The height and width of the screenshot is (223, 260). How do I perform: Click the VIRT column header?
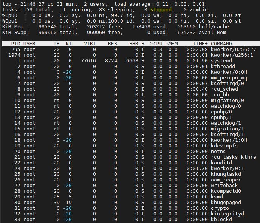[90, 44]
